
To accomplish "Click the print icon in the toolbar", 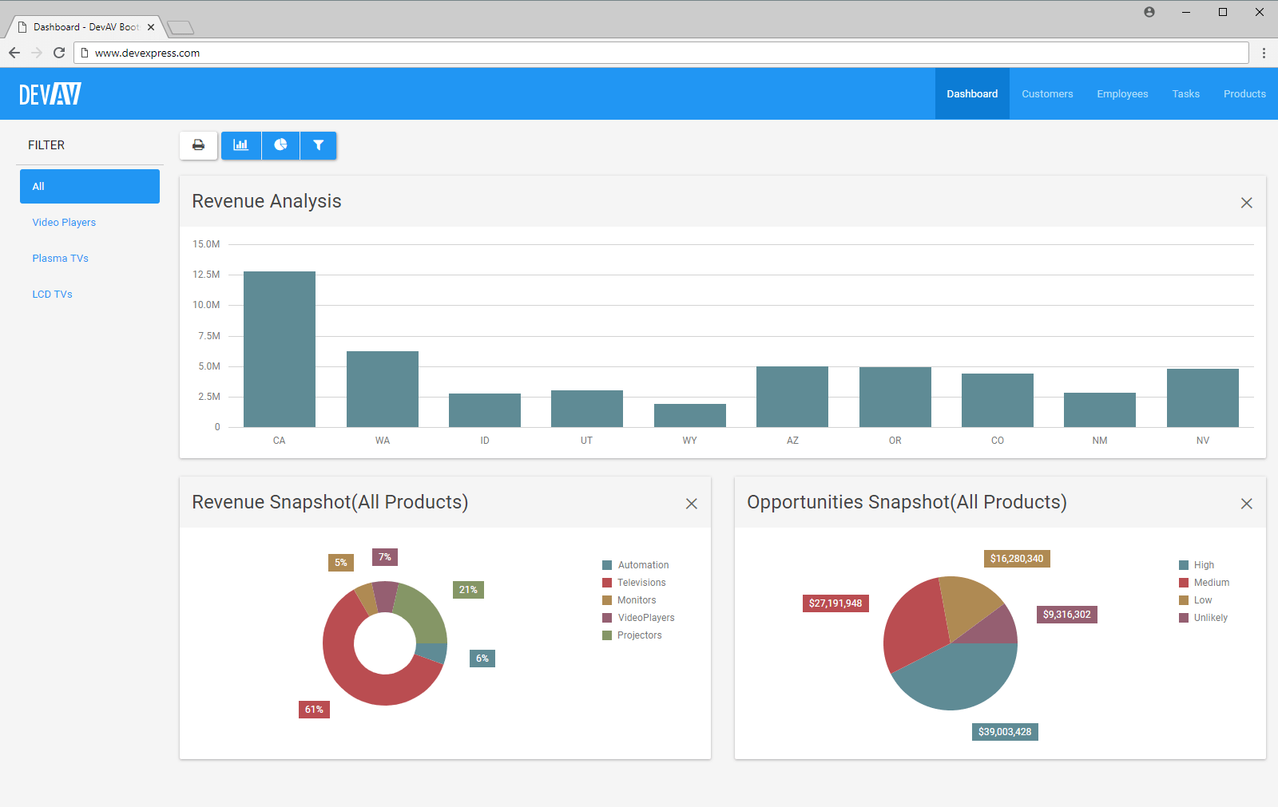I will 198,145.
